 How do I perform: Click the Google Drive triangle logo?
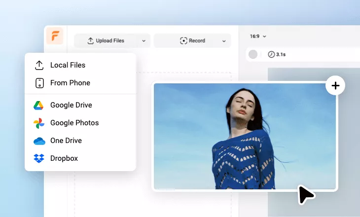[38, 106]
